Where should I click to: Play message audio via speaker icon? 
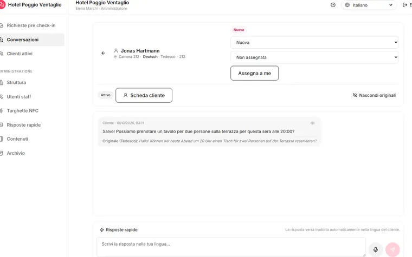(x=312, y=123)
